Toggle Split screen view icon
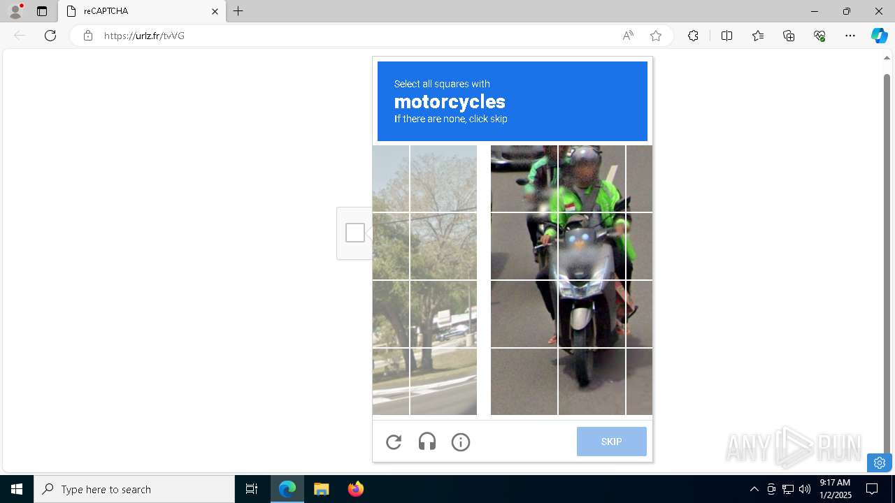Screen dimensions: 895x503 click(x=726, y=36)
